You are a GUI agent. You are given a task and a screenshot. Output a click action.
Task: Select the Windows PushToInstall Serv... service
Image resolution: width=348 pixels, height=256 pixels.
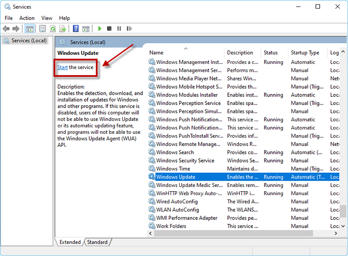(244, 136)
